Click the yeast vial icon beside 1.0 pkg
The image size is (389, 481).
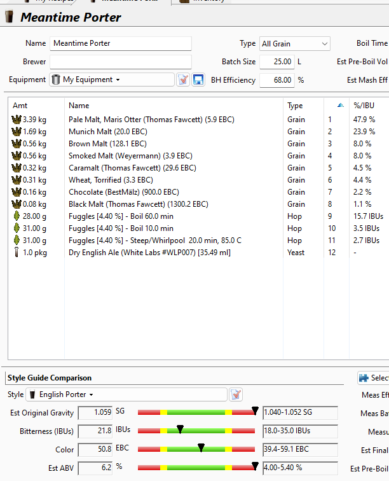tap(17, 253)
